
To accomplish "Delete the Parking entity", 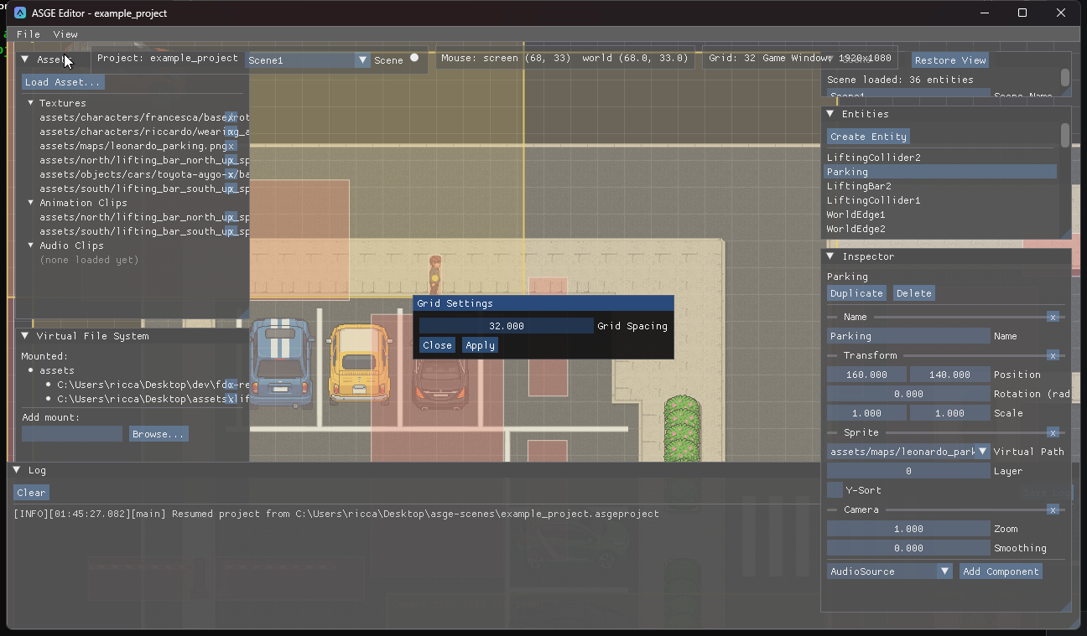I will pyautogui.click(x=913, y=293).
